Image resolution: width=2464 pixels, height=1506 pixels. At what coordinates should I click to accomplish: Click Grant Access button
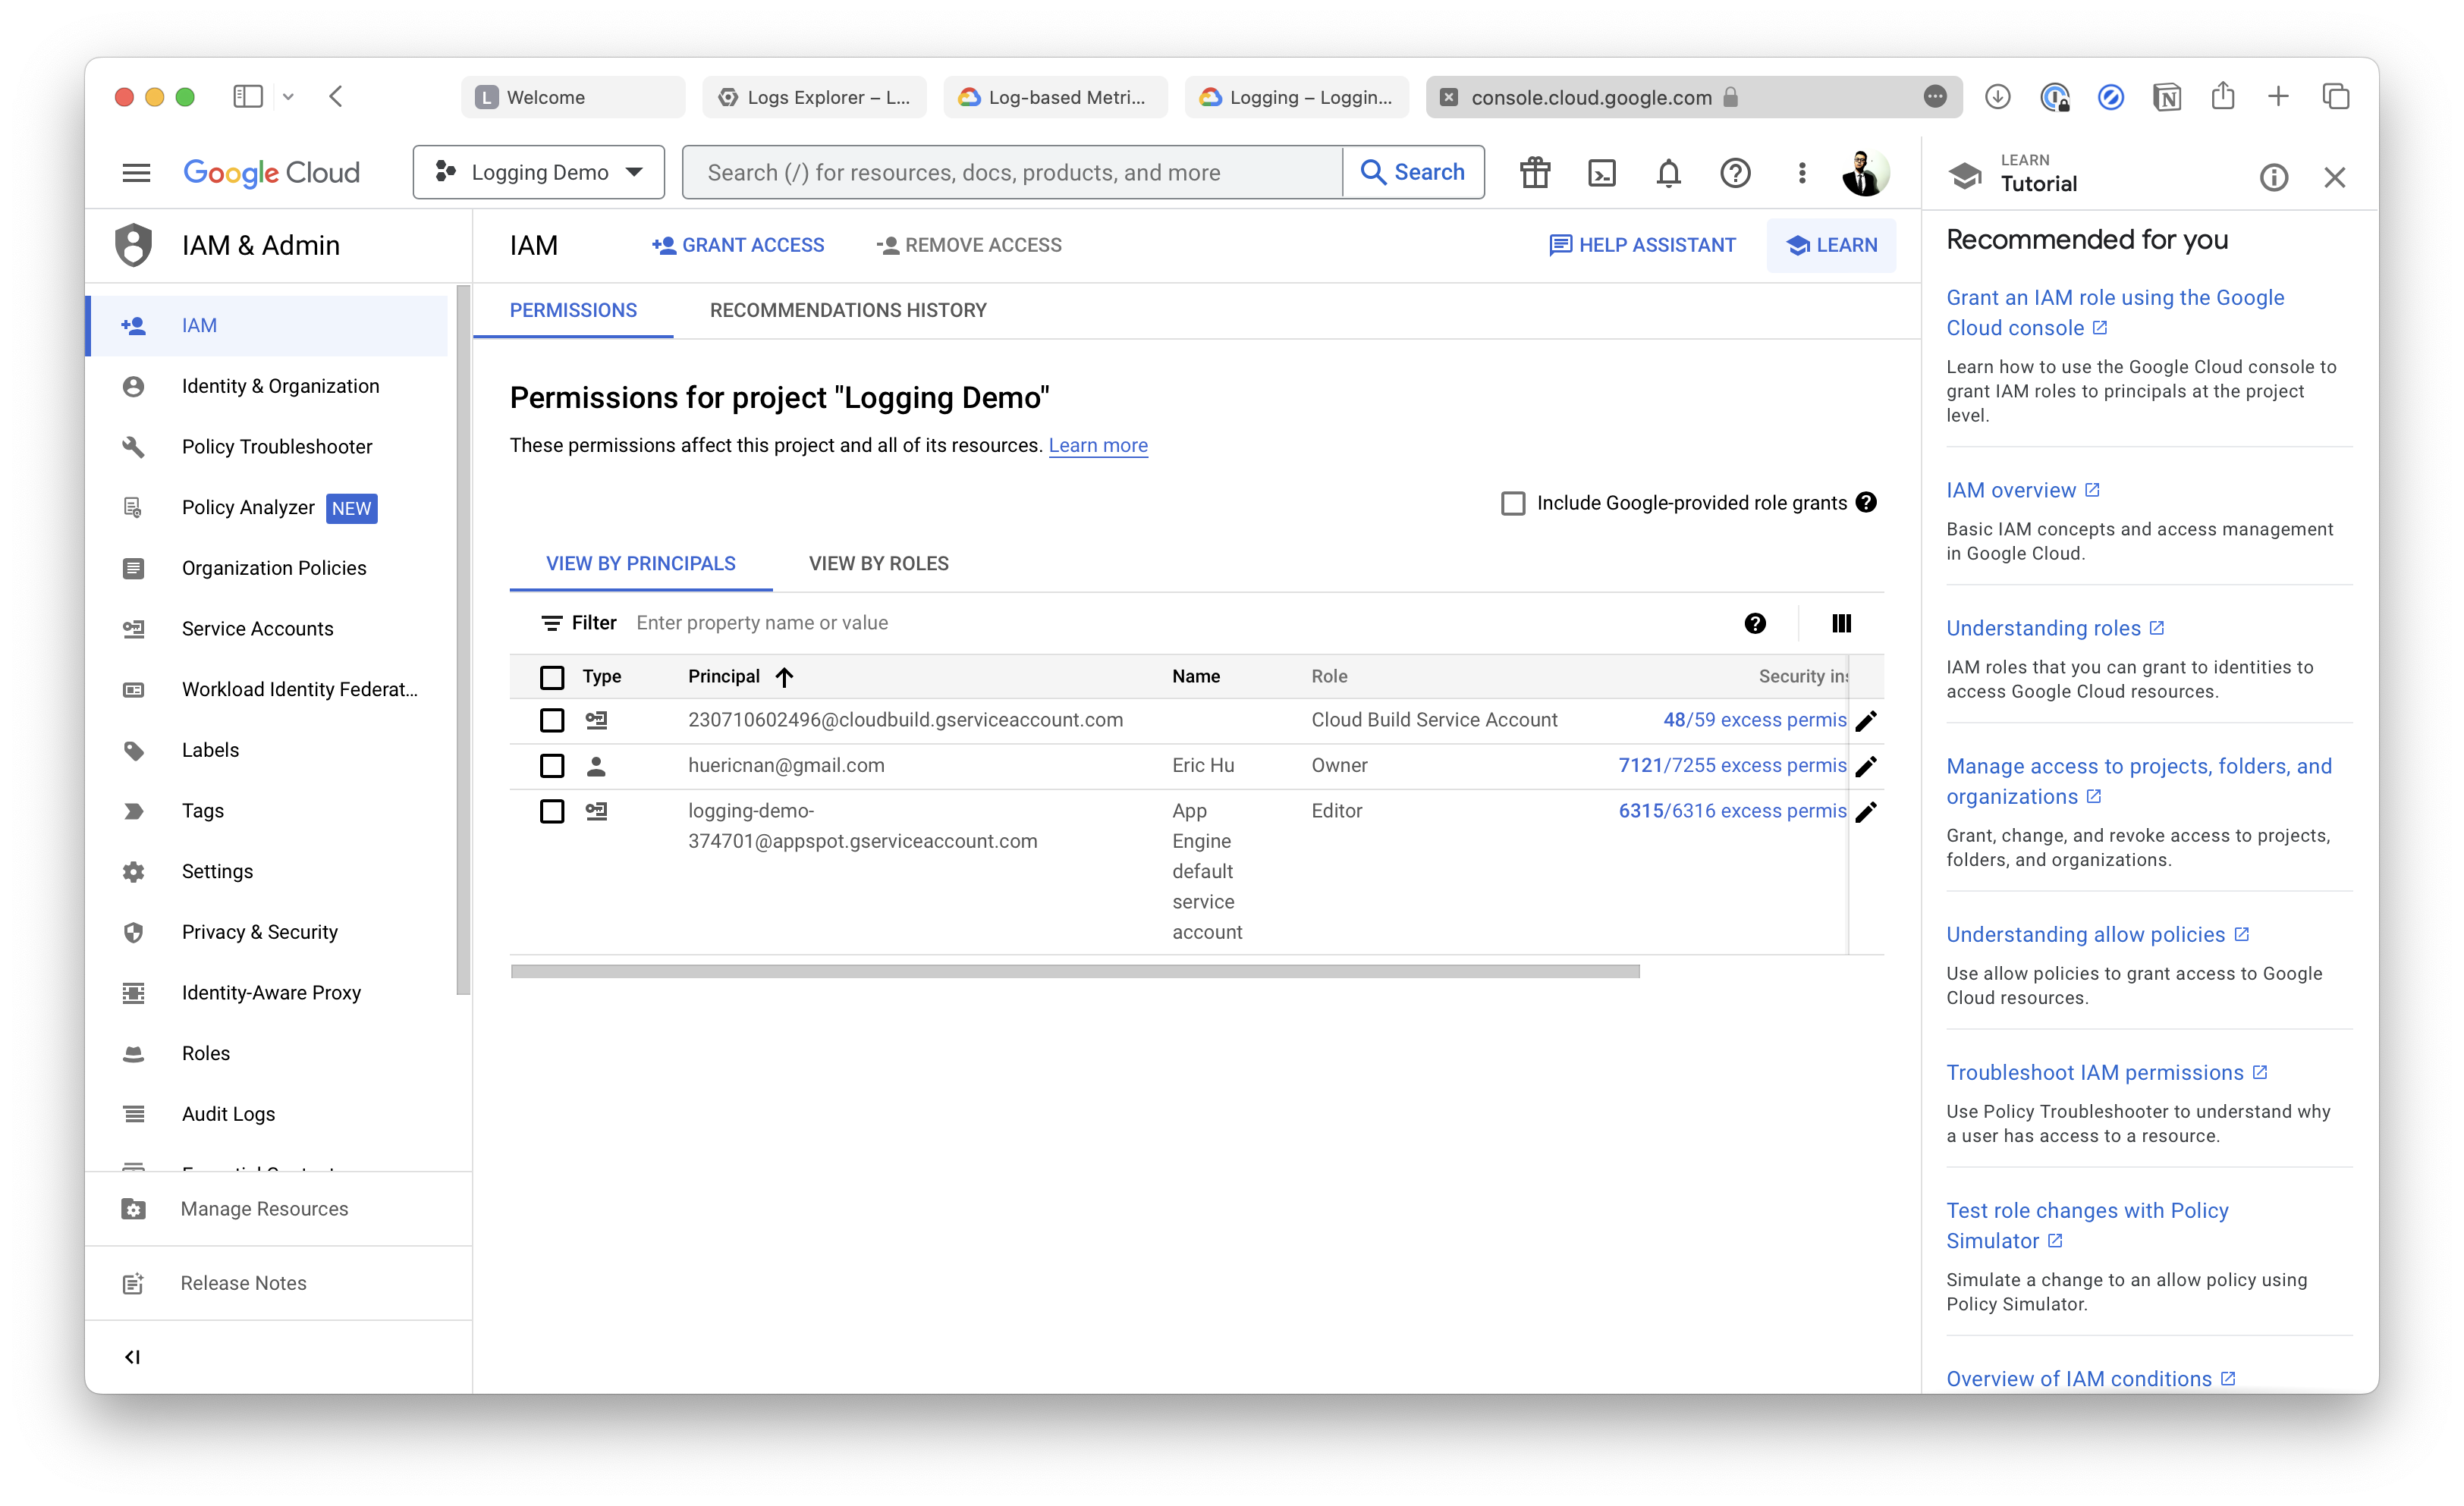pos(738,245)
